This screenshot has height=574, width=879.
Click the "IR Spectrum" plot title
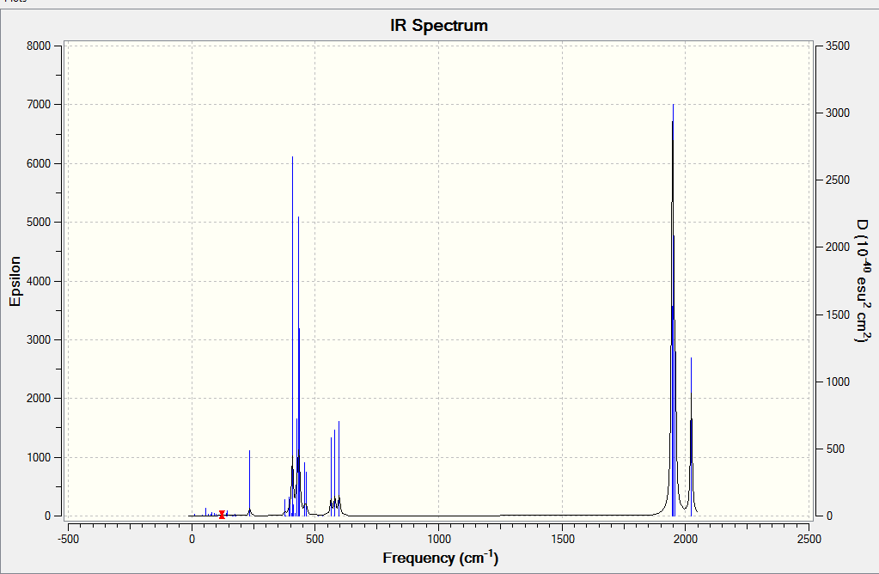[x=439, y=25]
